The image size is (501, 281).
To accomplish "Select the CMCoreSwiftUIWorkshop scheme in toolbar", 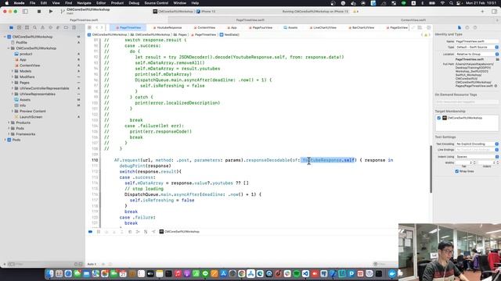I will coord(173,12).
